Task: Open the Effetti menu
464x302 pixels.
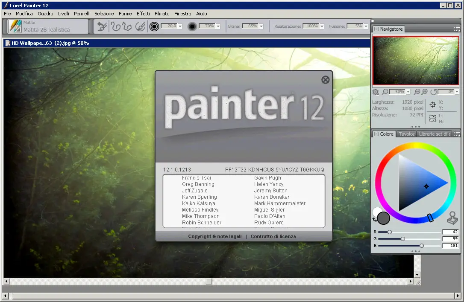Action: coord(143,14)
